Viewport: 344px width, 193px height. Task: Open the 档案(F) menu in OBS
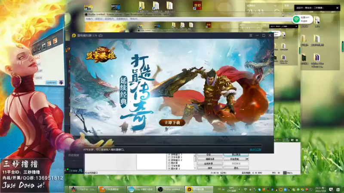click(x=89, y=19)
